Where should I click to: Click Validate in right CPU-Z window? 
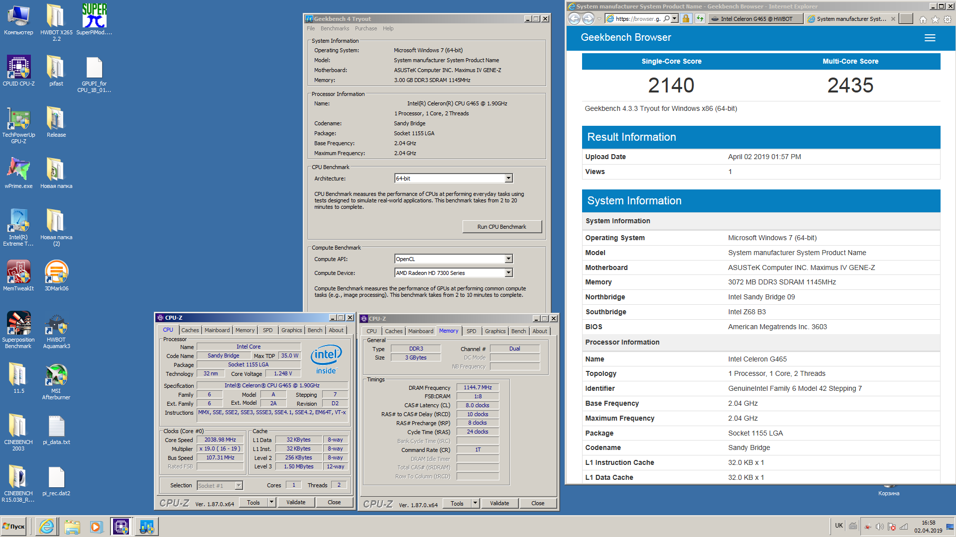[x=499, y=504]
